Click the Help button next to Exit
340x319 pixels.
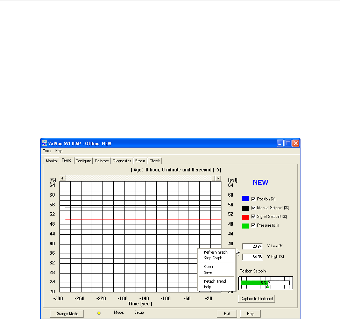[250, 314]
